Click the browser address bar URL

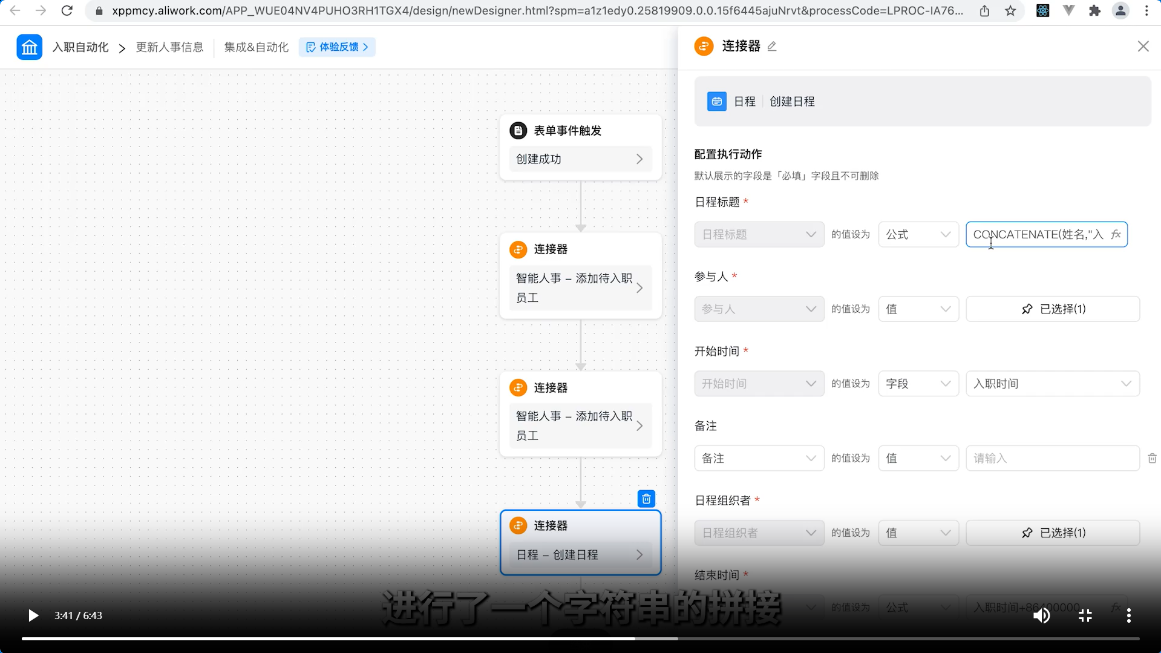pos(537,11)
